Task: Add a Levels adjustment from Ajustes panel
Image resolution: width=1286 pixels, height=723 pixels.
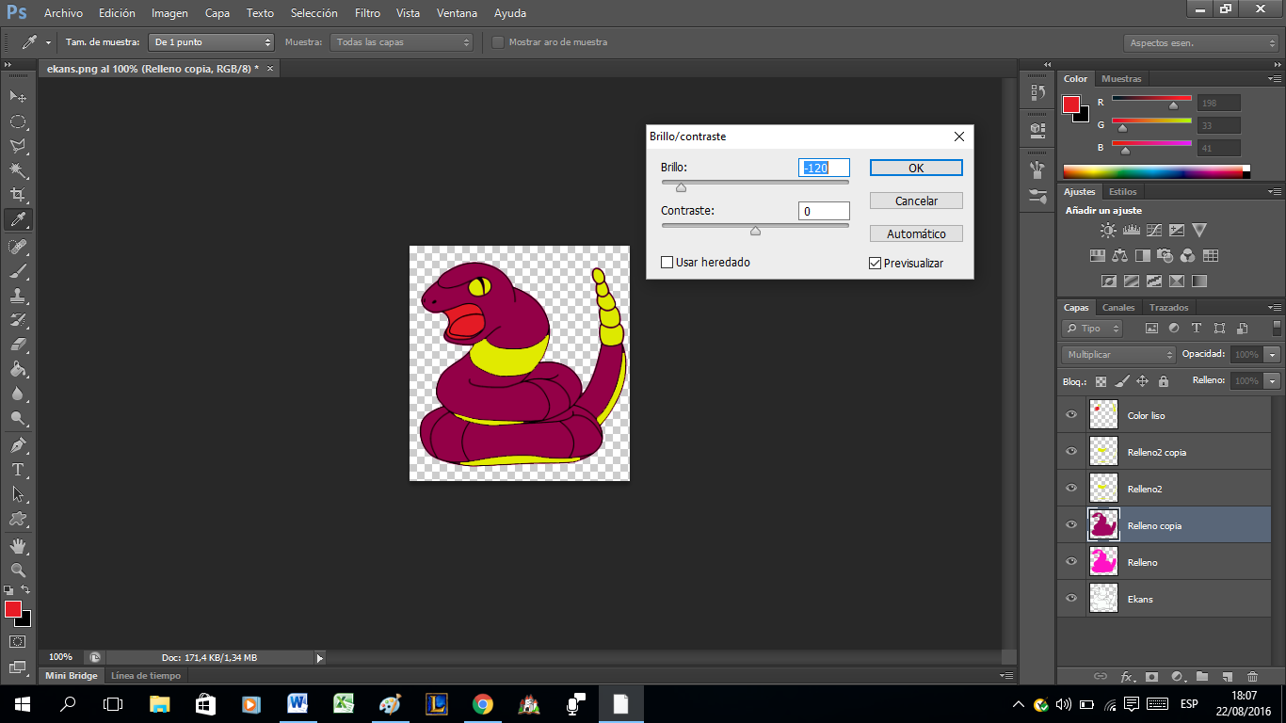Action: click(1132, 230)
